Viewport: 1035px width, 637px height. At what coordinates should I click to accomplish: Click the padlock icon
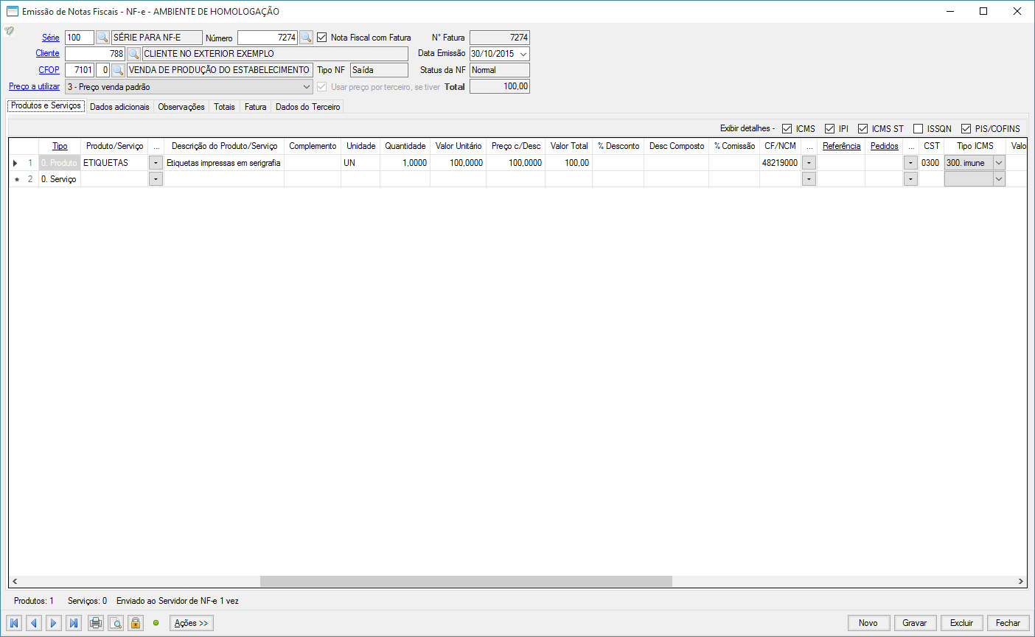[x=136, y=623]
